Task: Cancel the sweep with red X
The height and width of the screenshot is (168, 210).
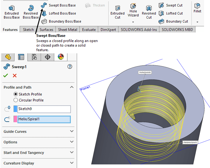Action: pos(15,76)
